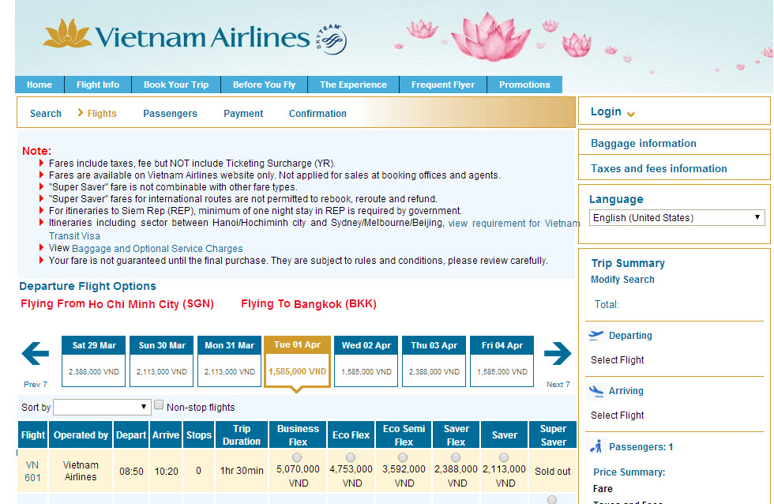
Task: Go to the Payment booking step
Action: click(243, 114)
